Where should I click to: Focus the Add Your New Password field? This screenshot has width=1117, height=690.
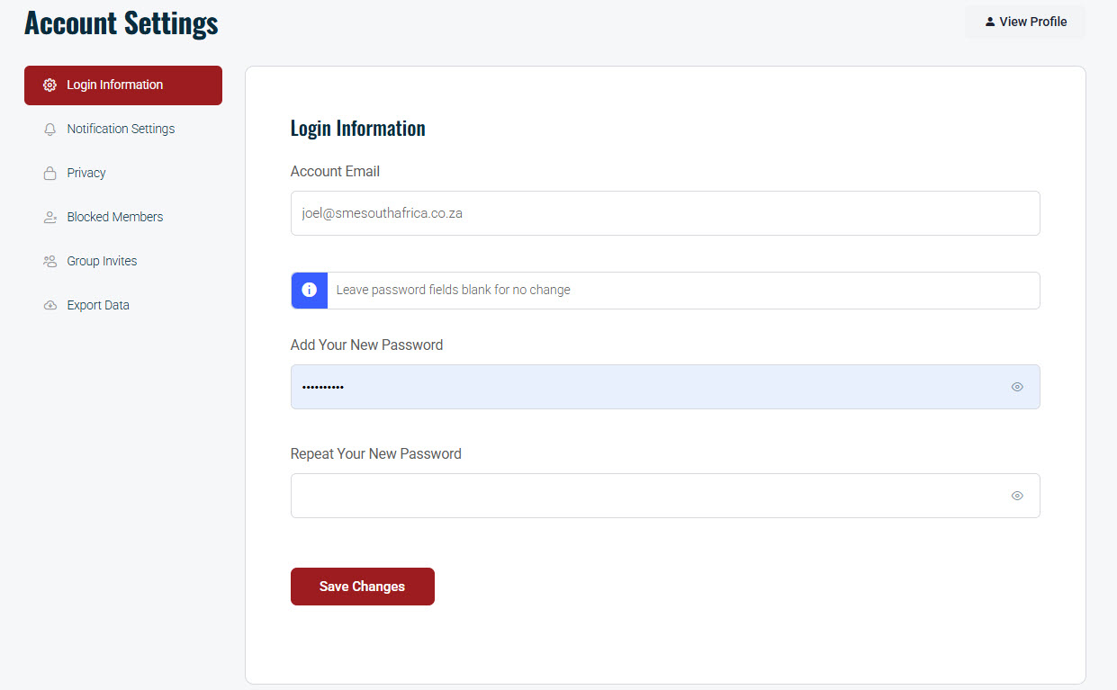648,387
